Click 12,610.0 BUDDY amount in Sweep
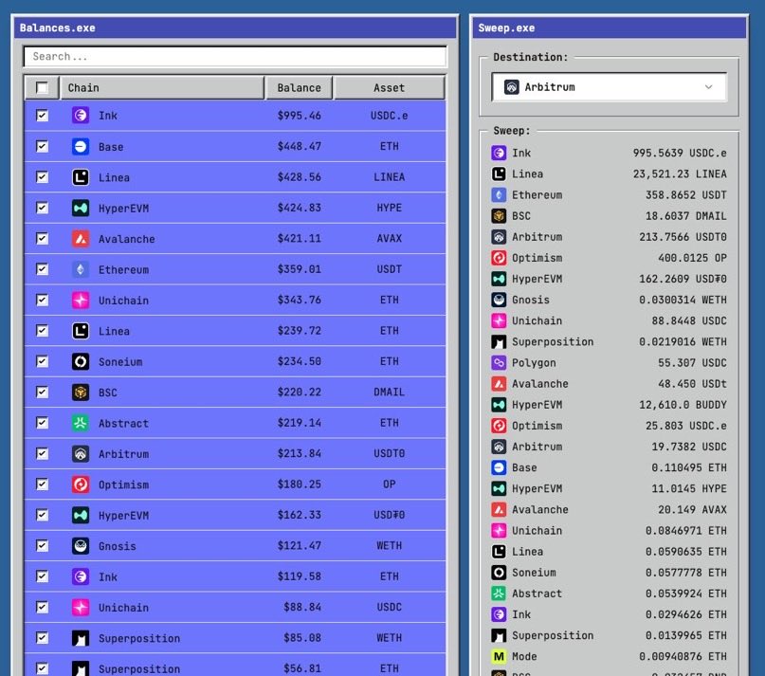The image size is (765, 676). point(683,405)
